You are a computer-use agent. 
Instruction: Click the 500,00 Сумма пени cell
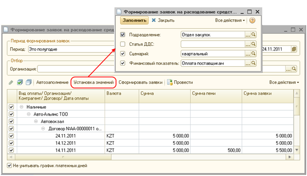[x=216, y=150]
